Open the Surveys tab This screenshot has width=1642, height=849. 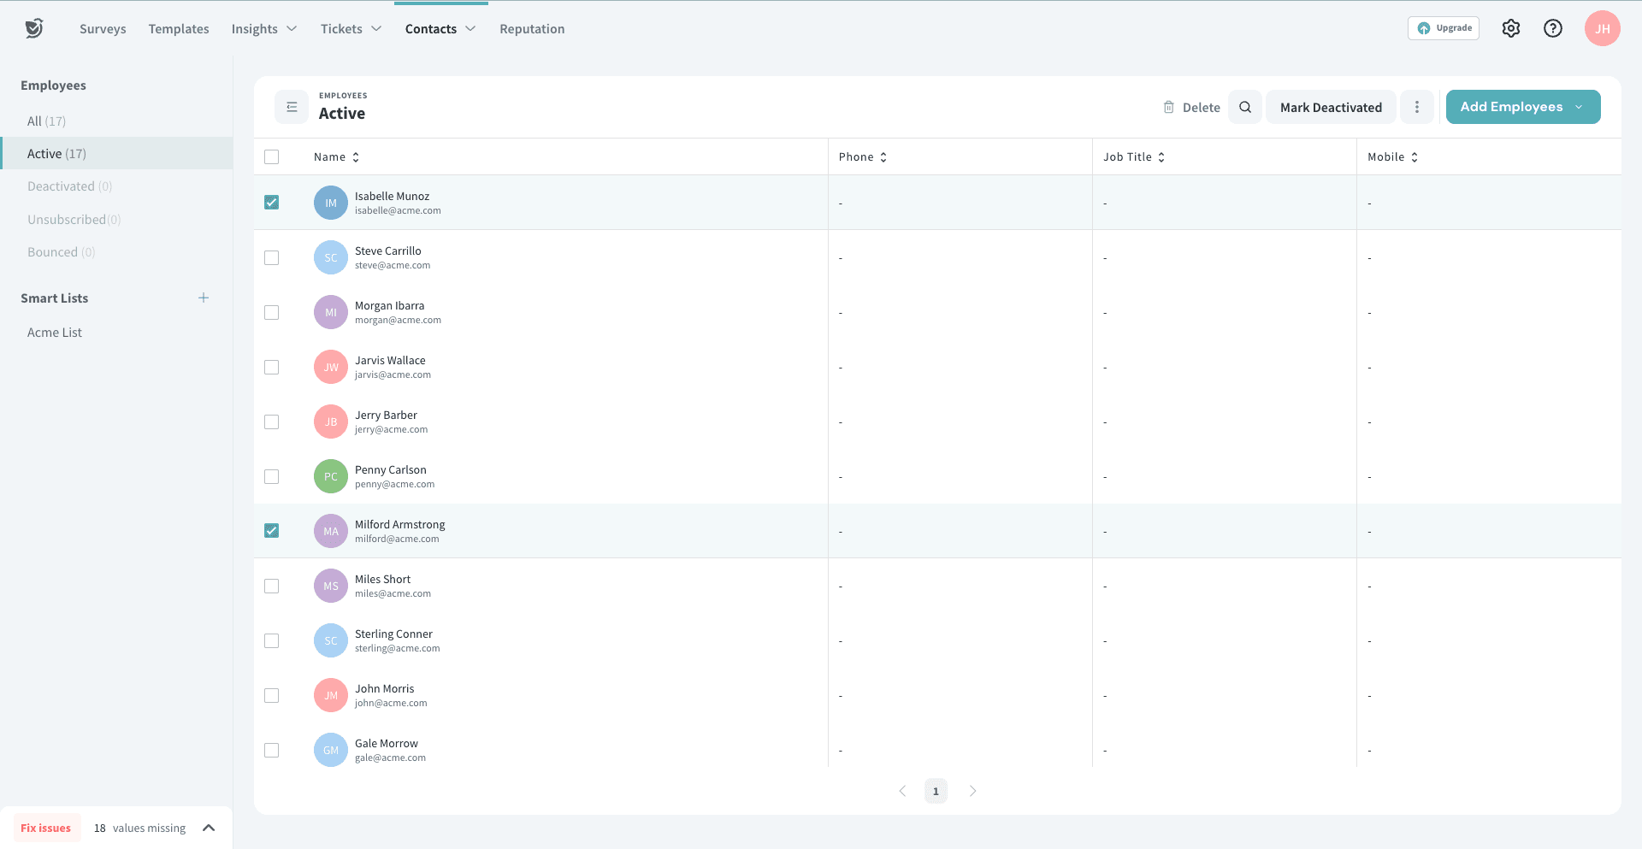click(103, 29)
